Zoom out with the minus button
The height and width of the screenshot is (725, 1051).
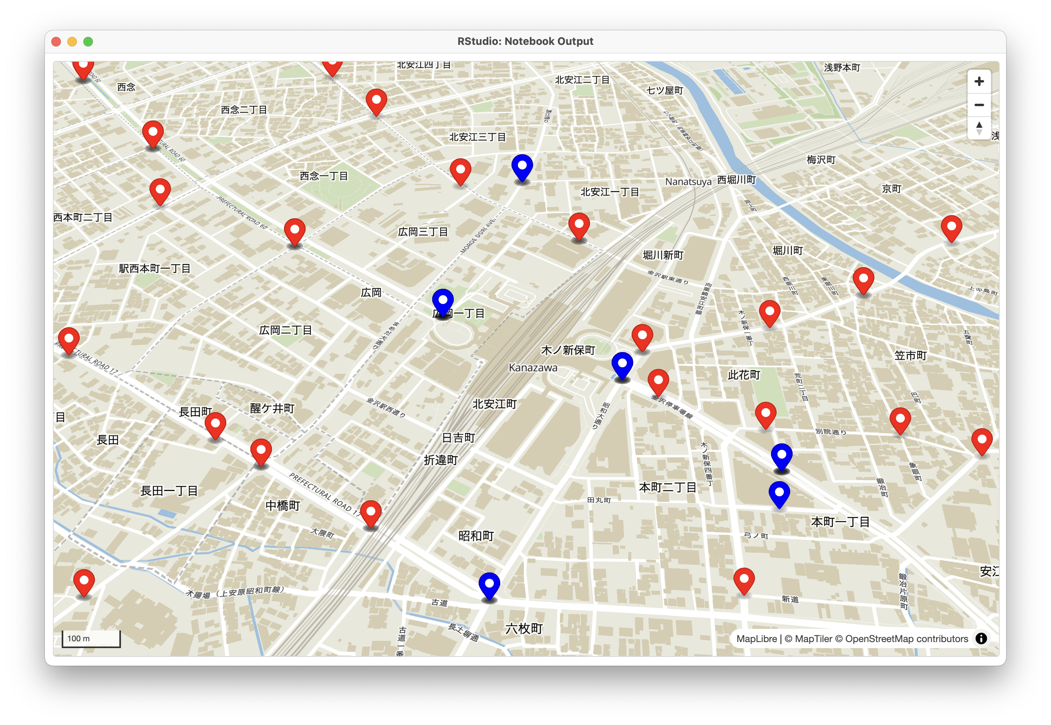point(979,105)
